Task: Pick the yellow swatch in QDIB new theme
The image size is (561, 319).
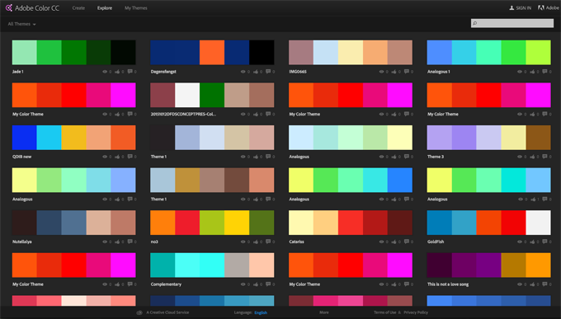Action: pos(73,138)
